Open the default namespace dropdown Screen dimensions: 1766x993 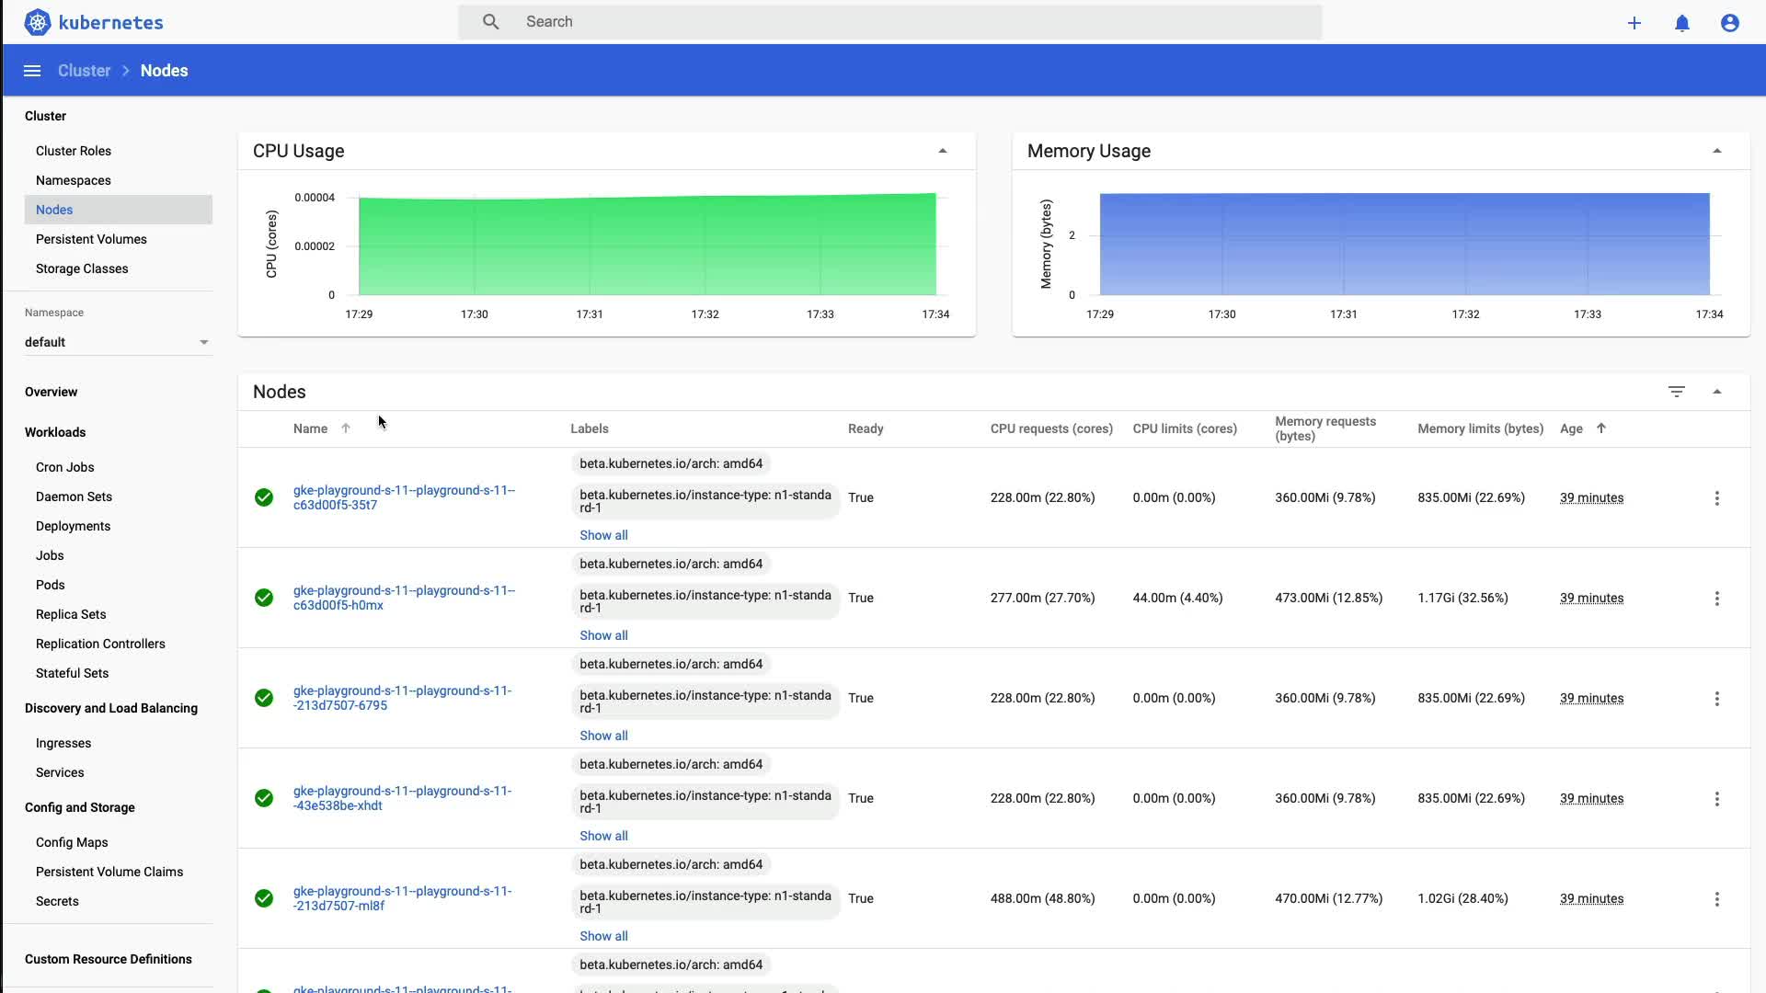pyautogui.click(x=204, y=342)
